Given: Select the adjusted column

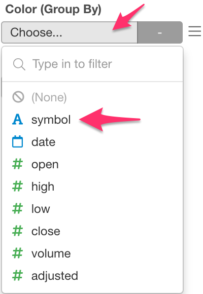Looking at the screenshot, I should tap(92, 276).
